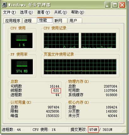The image size is (129, 135).
Task: Click the PF usage 974 MB gauge
Action: (x=22, y=67)
